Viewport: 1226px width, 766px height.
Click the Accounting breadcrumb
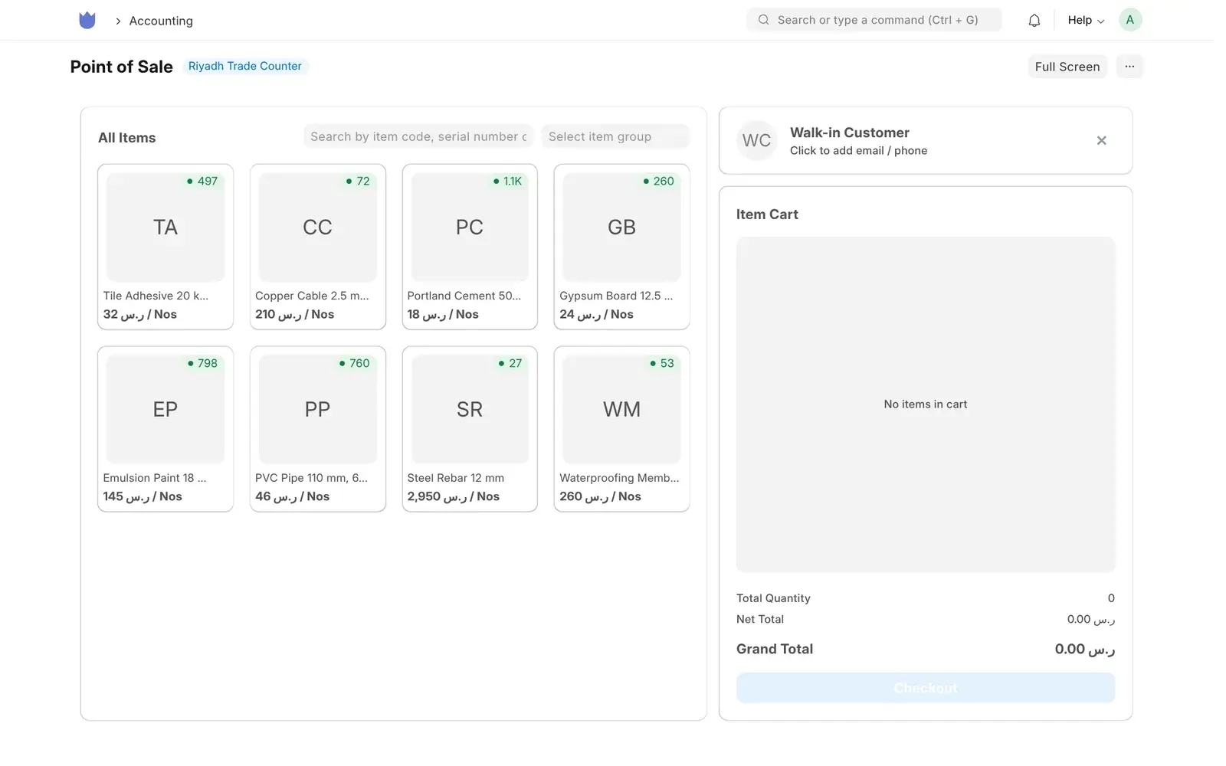(161, 21)
